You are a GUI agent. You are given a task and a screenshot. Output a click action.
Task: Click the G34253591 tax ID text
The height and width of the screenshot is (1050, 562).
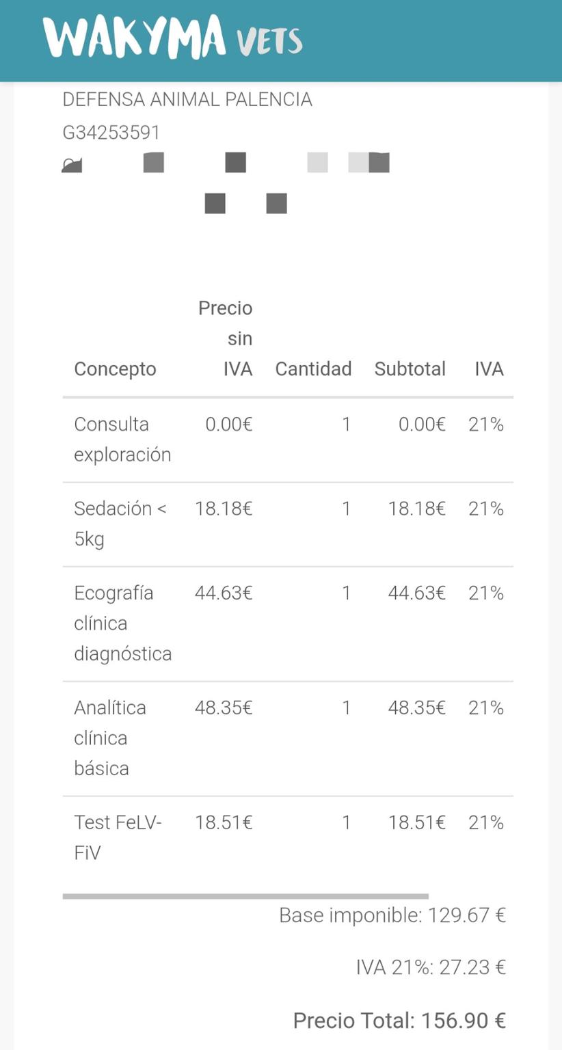(x=111, y=133)
